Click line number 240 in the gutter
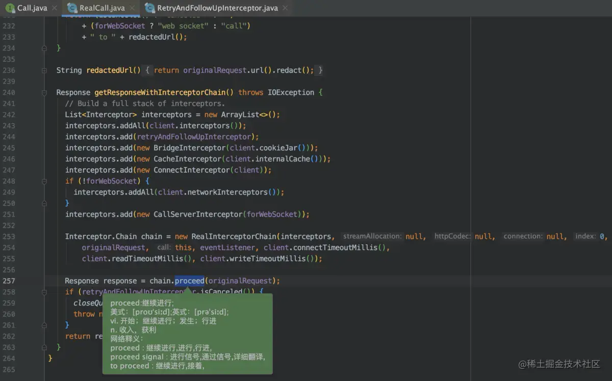The height and width of the screenshot is (381, 612). pos(9,92)
